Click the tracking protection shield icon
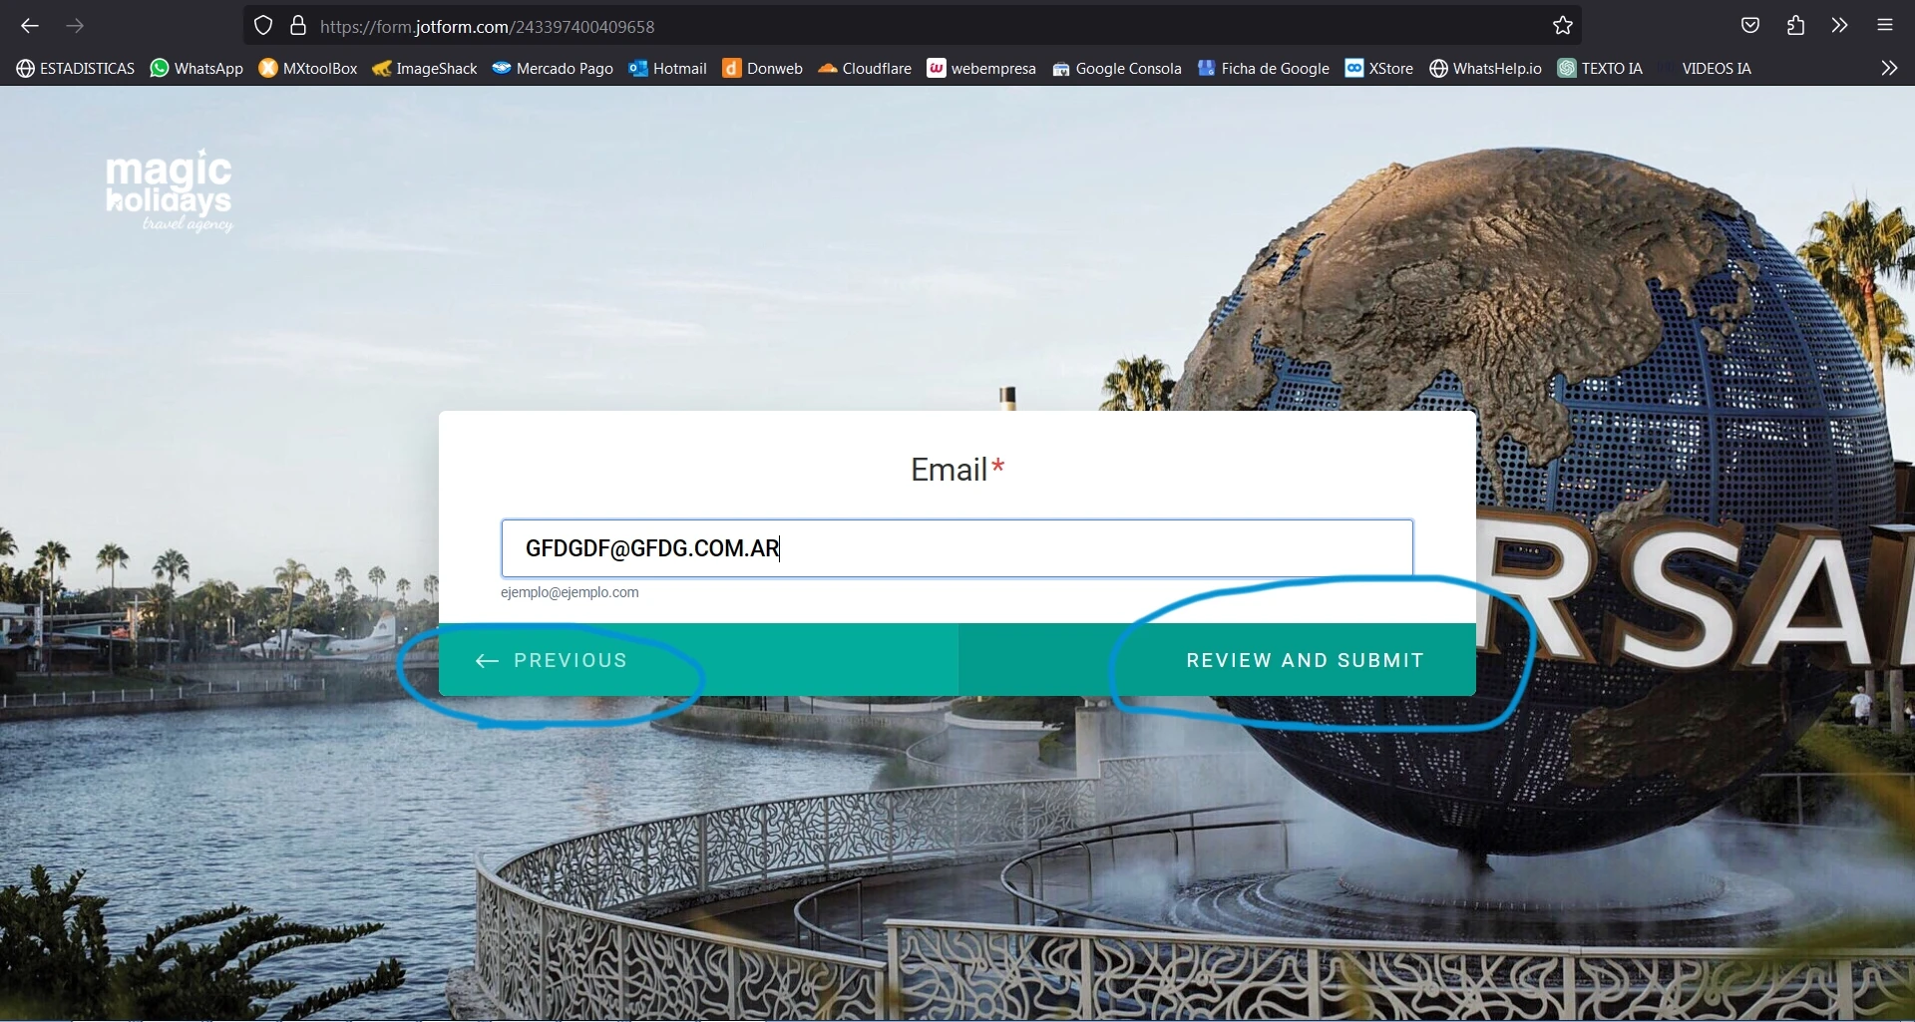Viewport: 1915px width, 1022px height. (x=262, y=26)
